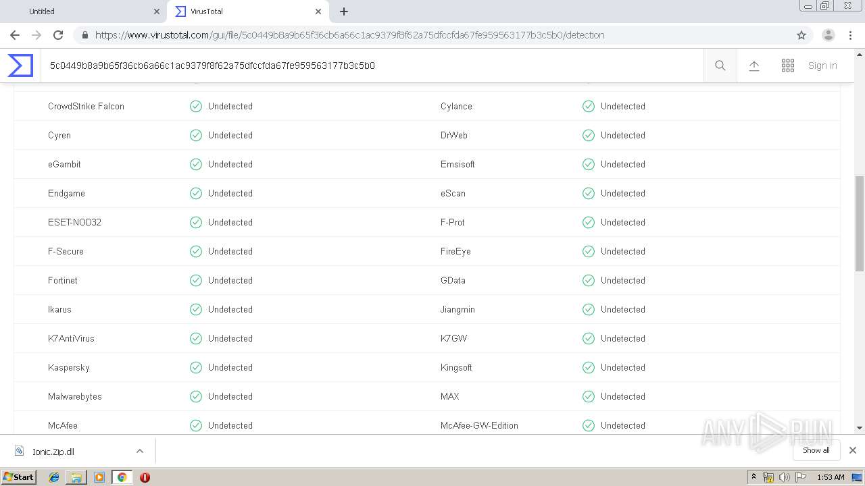
Task: Select the Malwarebytes engine name
Action: point(75,396)
